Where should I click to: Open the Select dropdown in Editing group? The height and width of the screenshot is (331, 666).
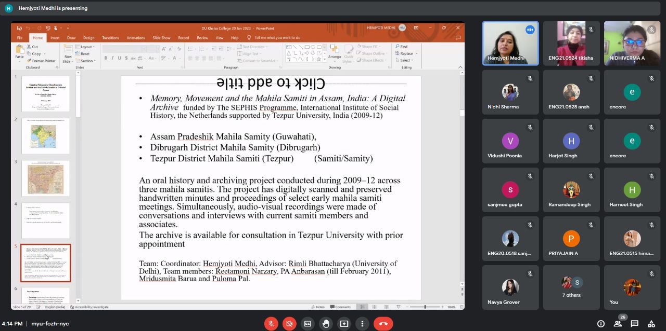pos(405,60)
